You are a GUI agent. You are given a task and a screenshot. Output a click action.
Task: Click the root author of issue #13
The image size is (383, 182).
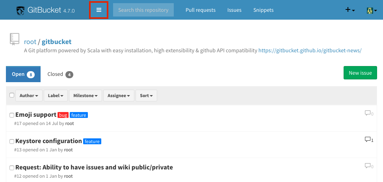coord(69,150)
